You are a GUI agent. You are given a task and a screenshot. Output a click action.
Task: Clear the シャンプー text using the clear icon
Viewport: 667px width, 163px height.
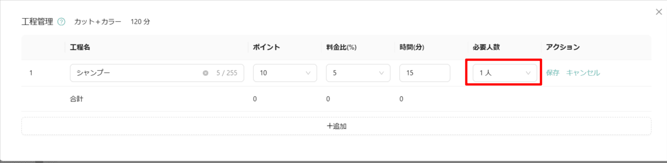(x=206, y=73)
